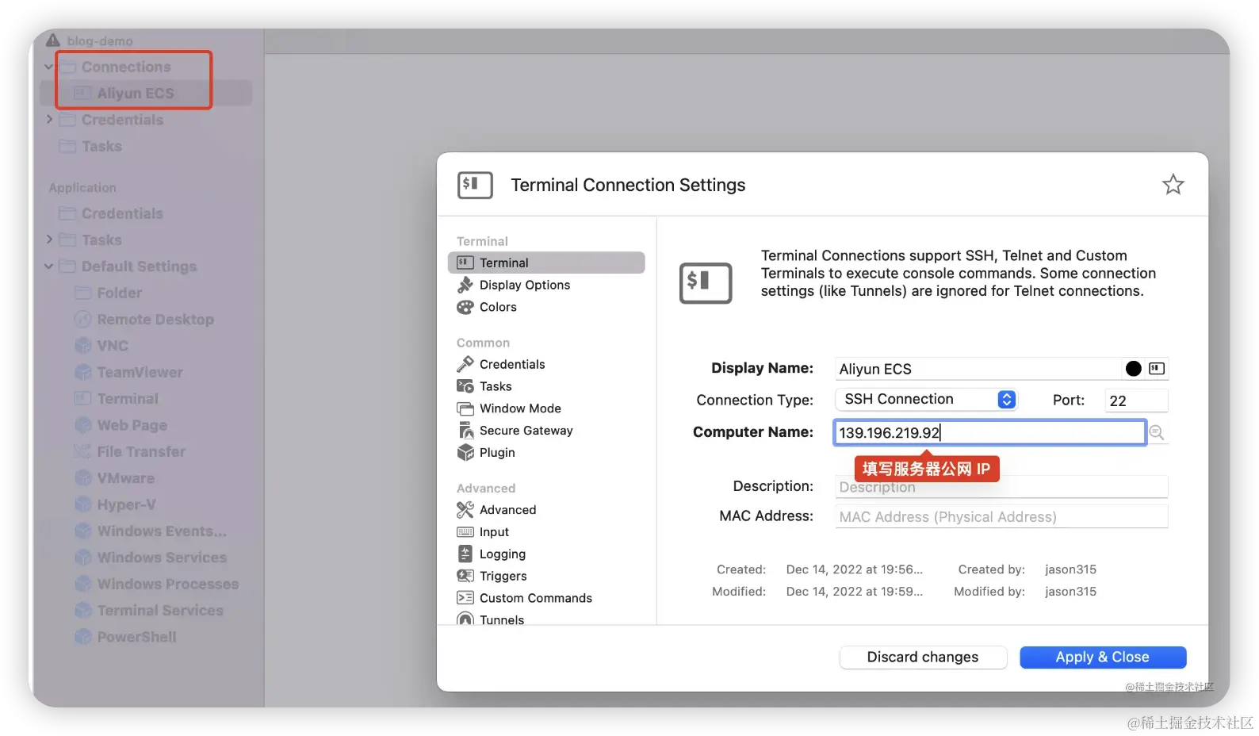The width and height of the screenshot is (1259, 736).
Task: Click magnifier icon next to Computer Name
Action: 1157,432
